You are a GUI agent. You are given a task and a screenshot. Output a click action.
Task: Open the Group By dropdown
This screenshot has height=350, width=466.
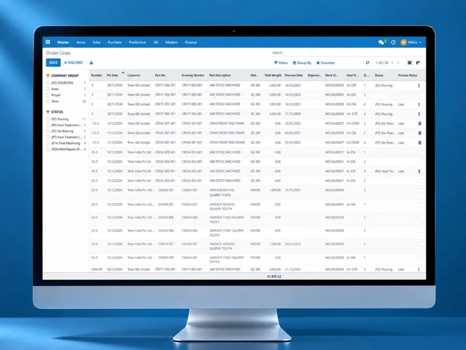[x=302, y=63]
